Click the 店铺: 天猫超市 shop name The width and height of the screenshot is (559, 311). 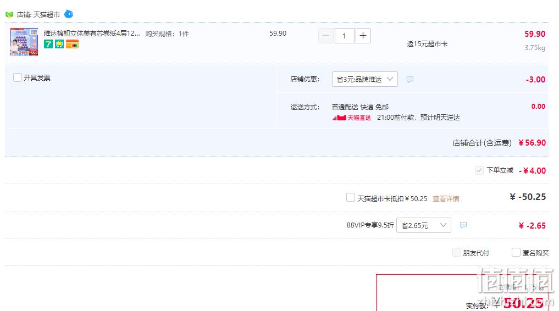(38, 15)
